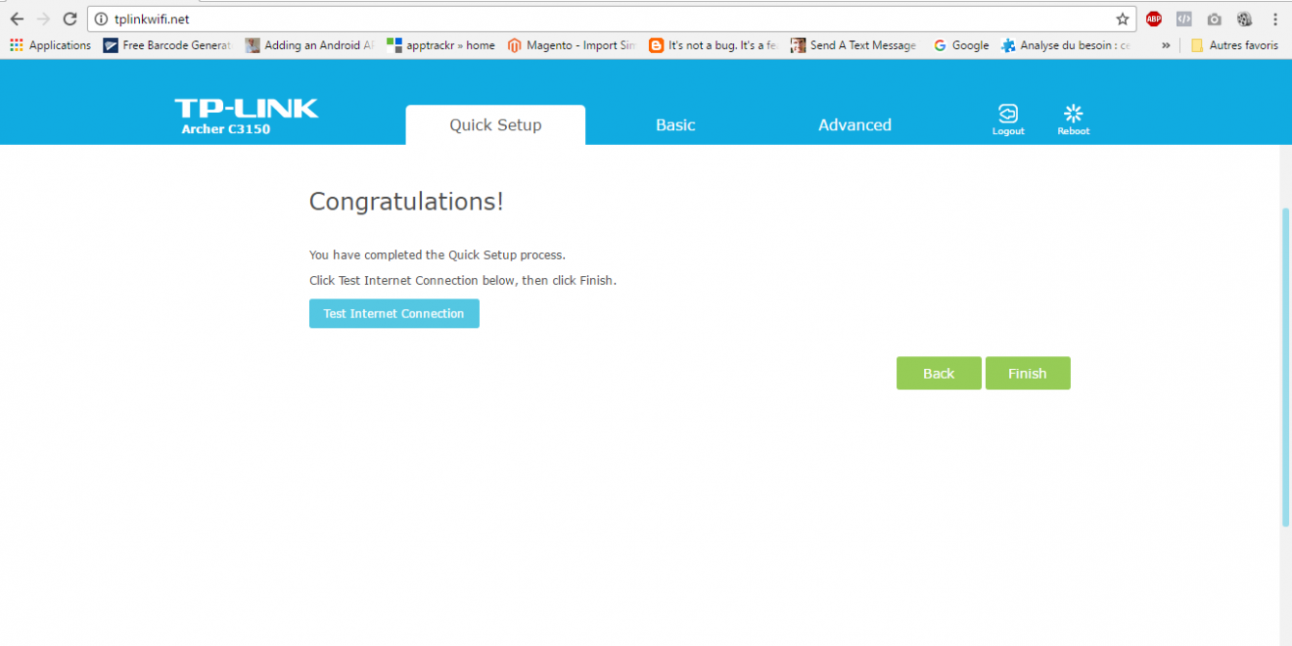Open the camera screenshot extension
The width and height of the screenshot is (1292, 646).
pos(1214,19)
